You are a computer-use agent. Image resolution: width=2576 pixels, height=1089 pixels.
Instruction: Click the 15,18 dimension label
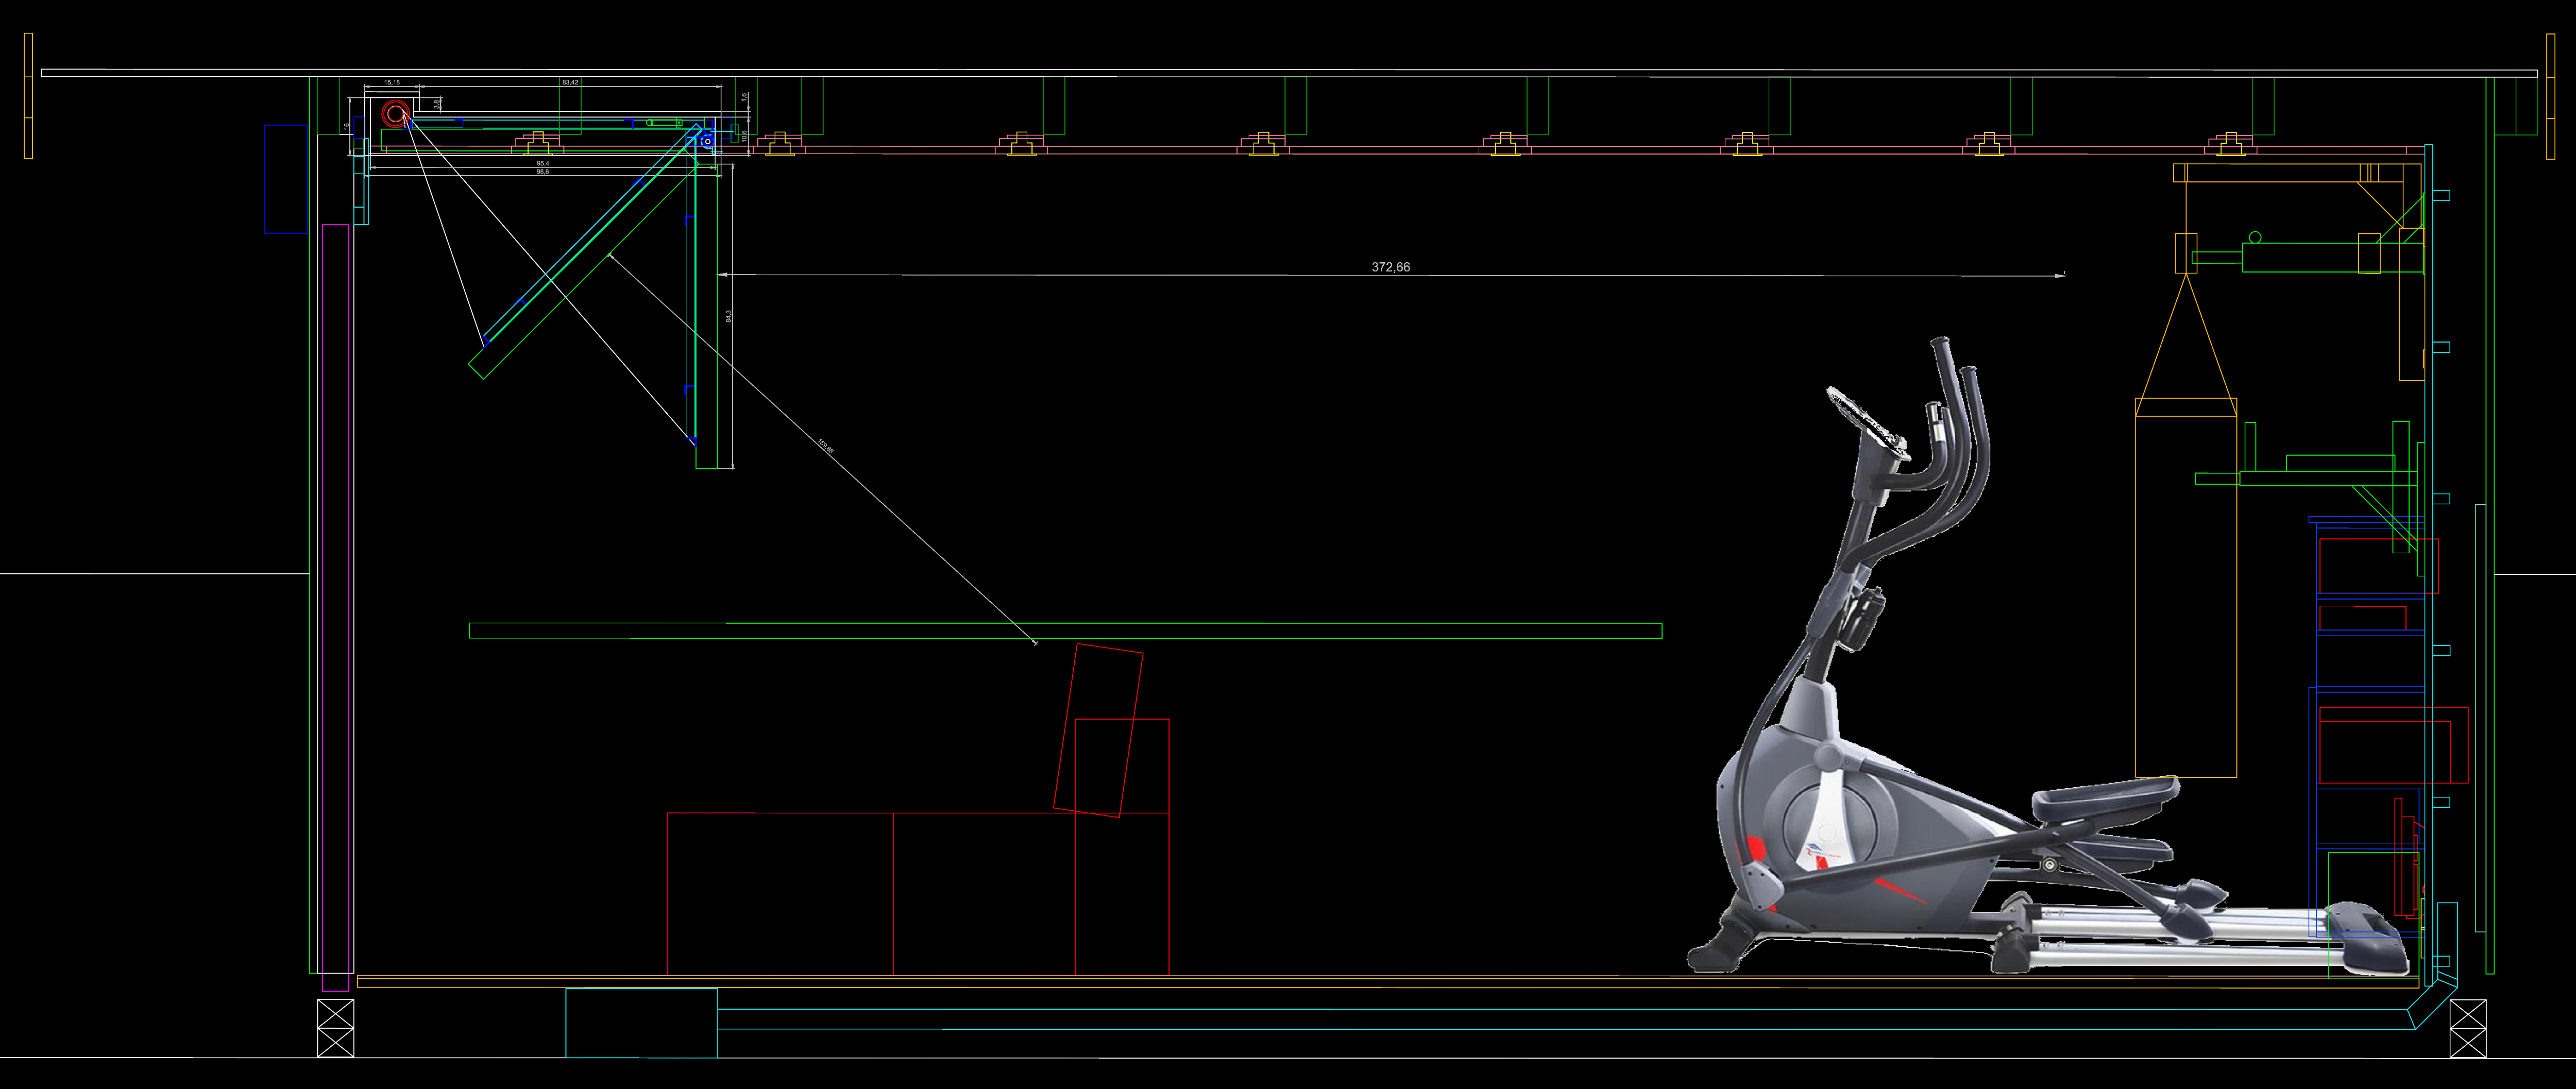(392, 82)
